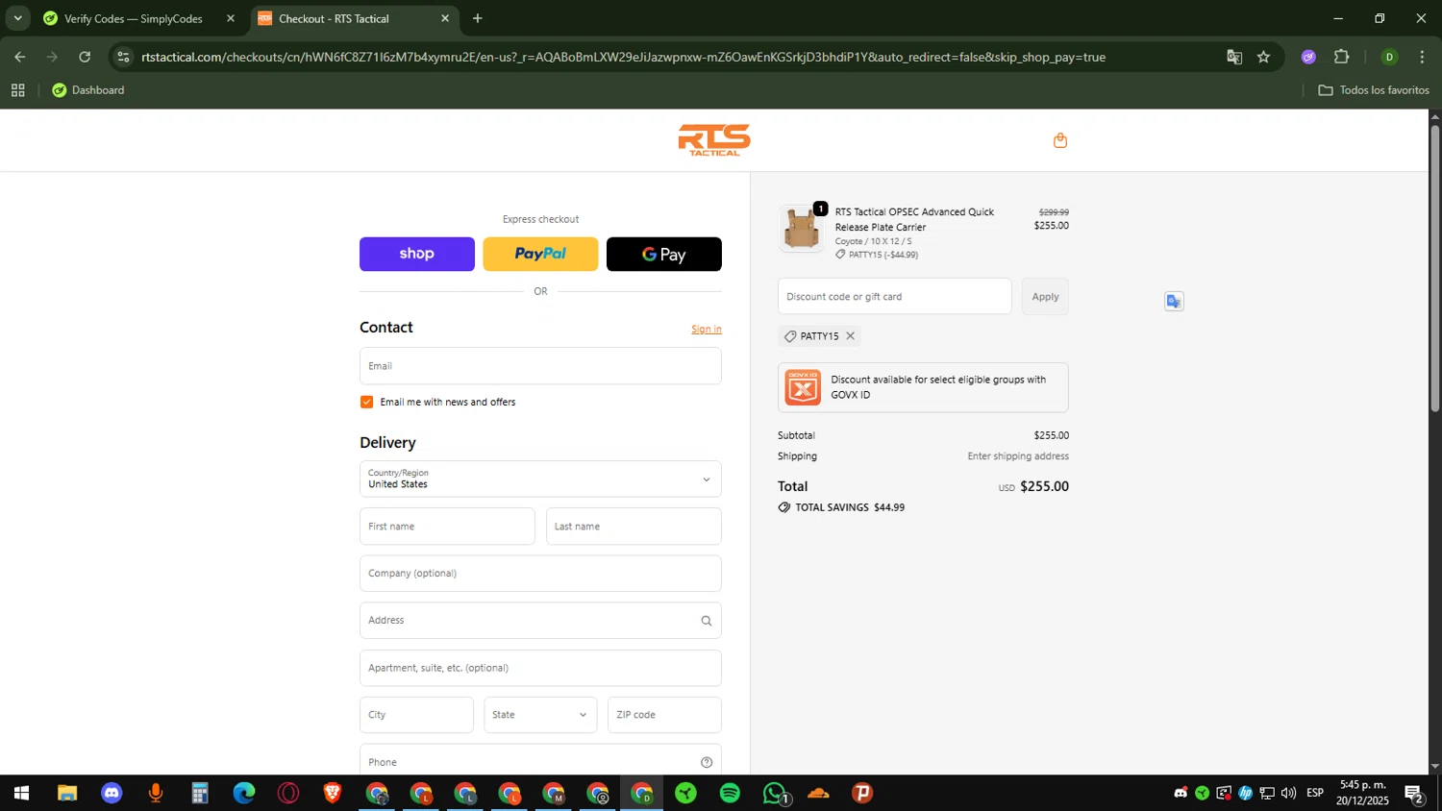Go back to the previous page

[x=20, y=58]
